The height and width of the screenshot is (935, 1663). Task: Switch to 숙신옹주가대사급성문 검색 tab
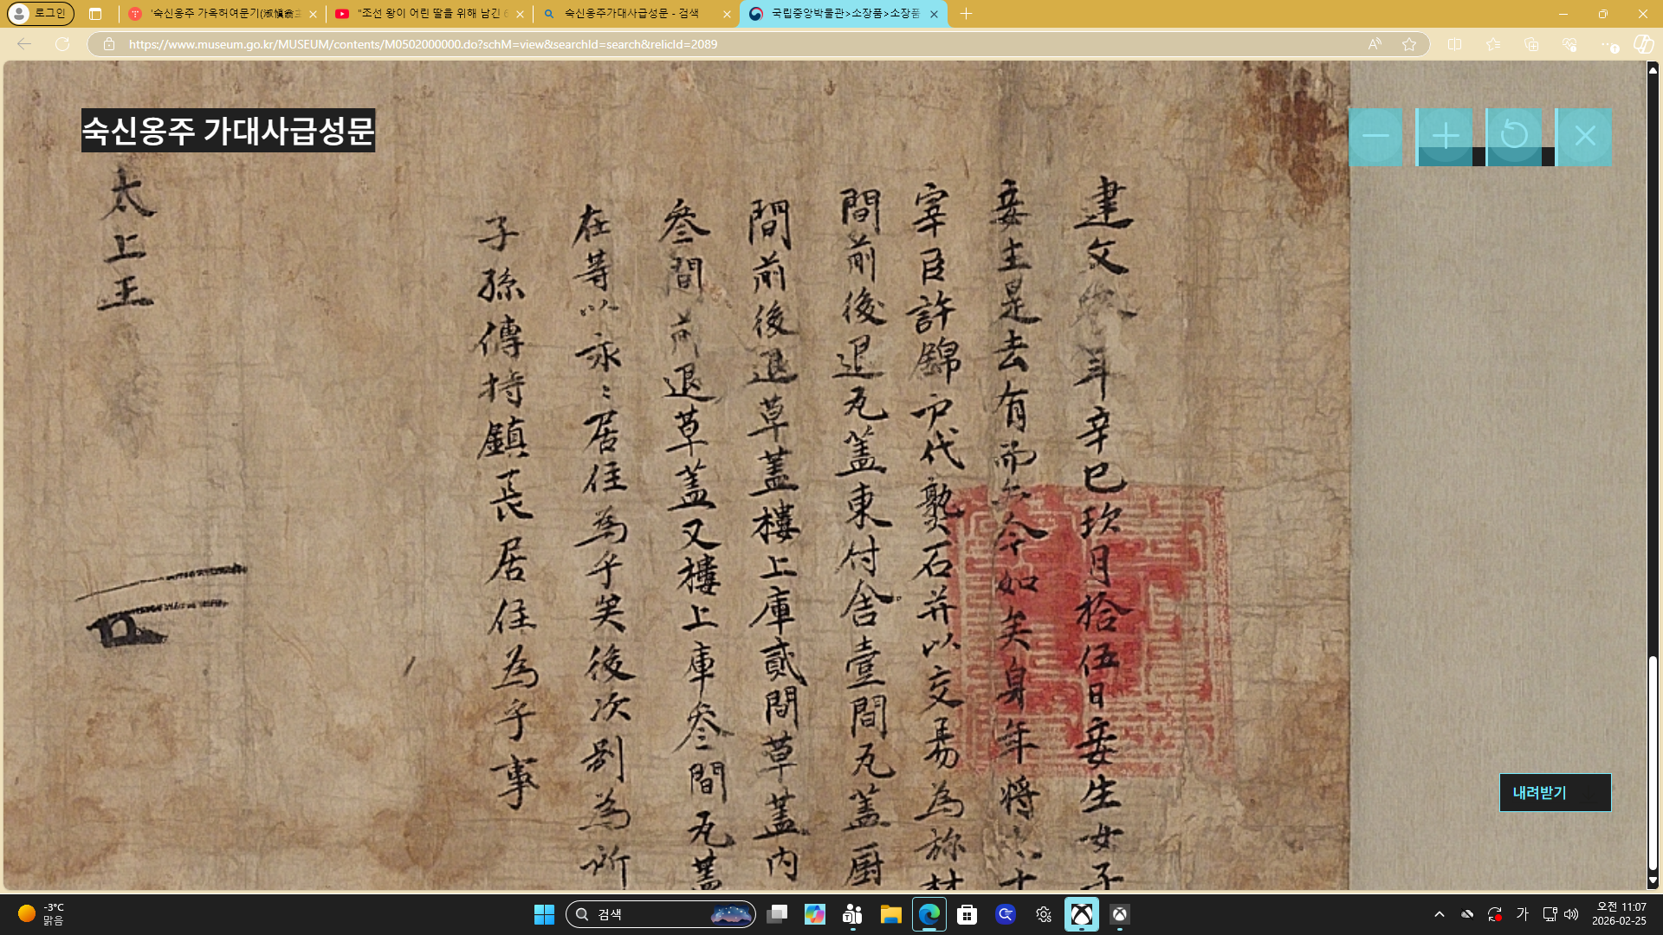(x=632, y=14)
